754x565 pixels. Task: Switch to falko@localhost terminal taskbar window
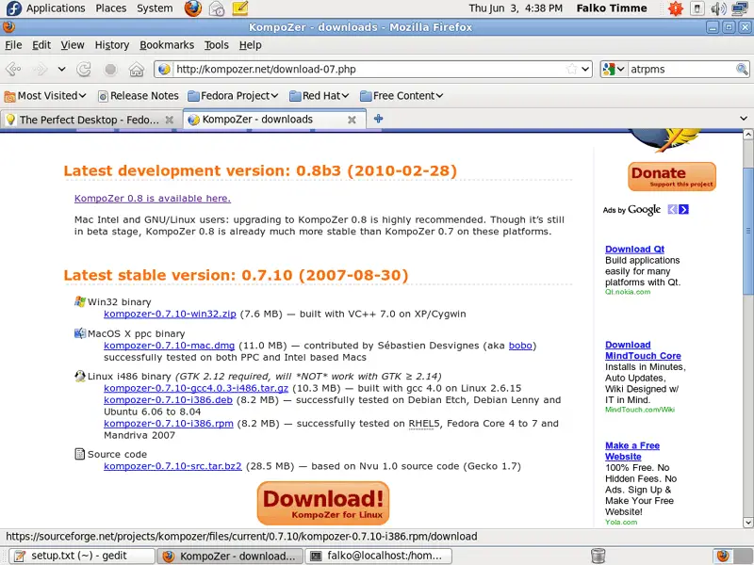pos(378,556)
